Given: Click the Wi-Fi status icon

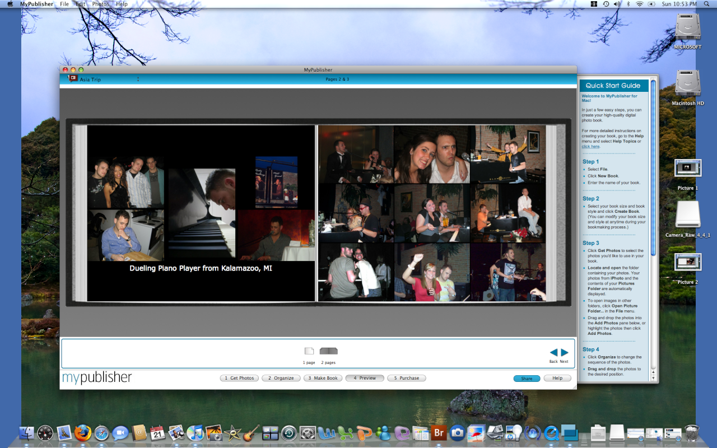Looking at the screenshot, I should 639,4.
